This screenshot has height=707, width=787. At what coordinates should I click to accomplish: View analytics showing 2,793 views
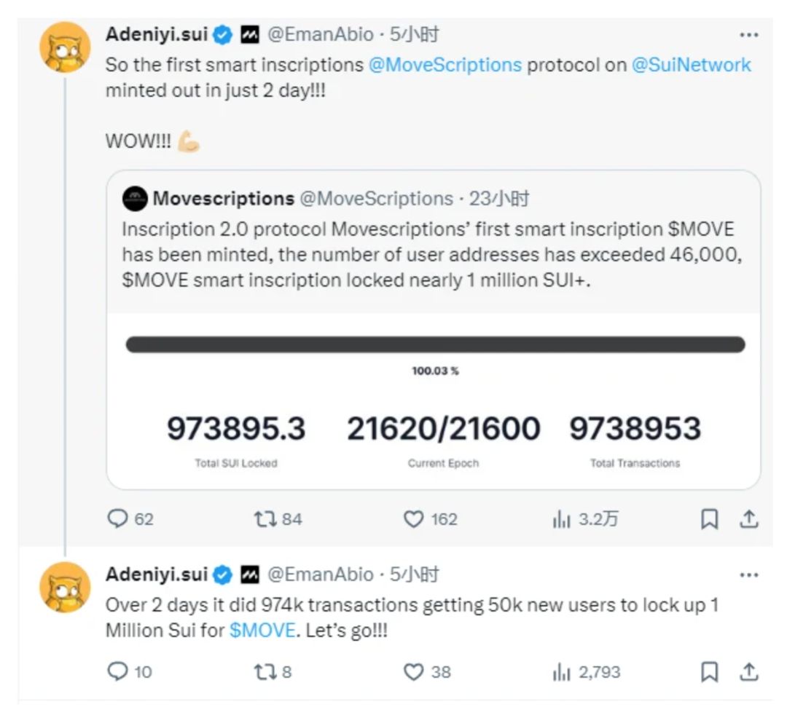point(561,671)
